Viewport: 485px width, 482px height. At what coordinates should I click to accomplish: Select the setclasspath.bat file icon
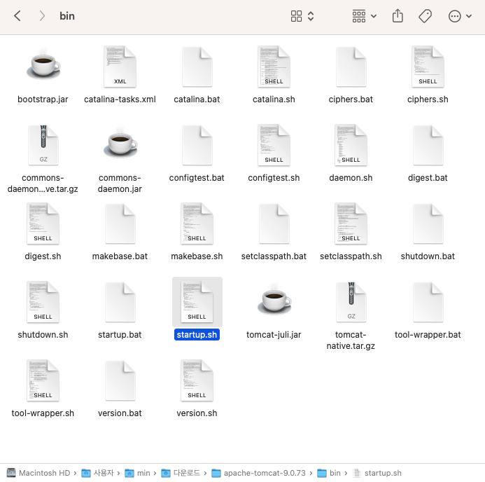tap(274, 223)
